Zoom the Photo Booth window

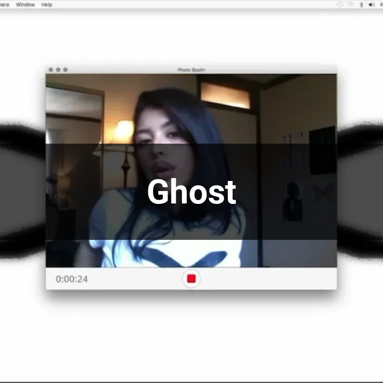pos(66,70)
